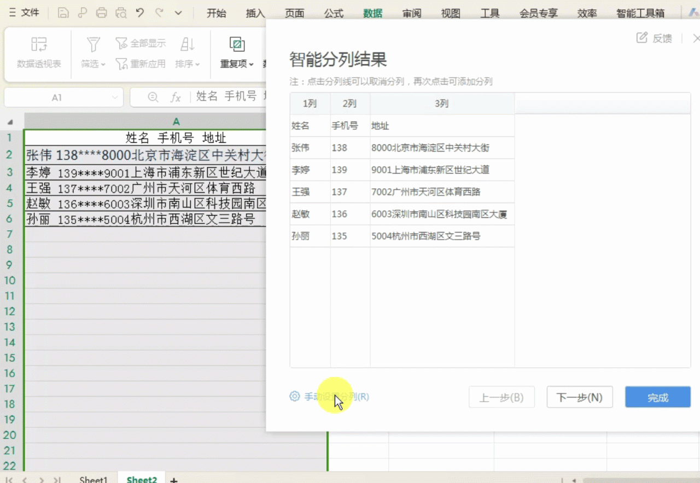Click the 反馈 feedback link in dialog
This screenshot has width=700, height=483.
point(655,38)
